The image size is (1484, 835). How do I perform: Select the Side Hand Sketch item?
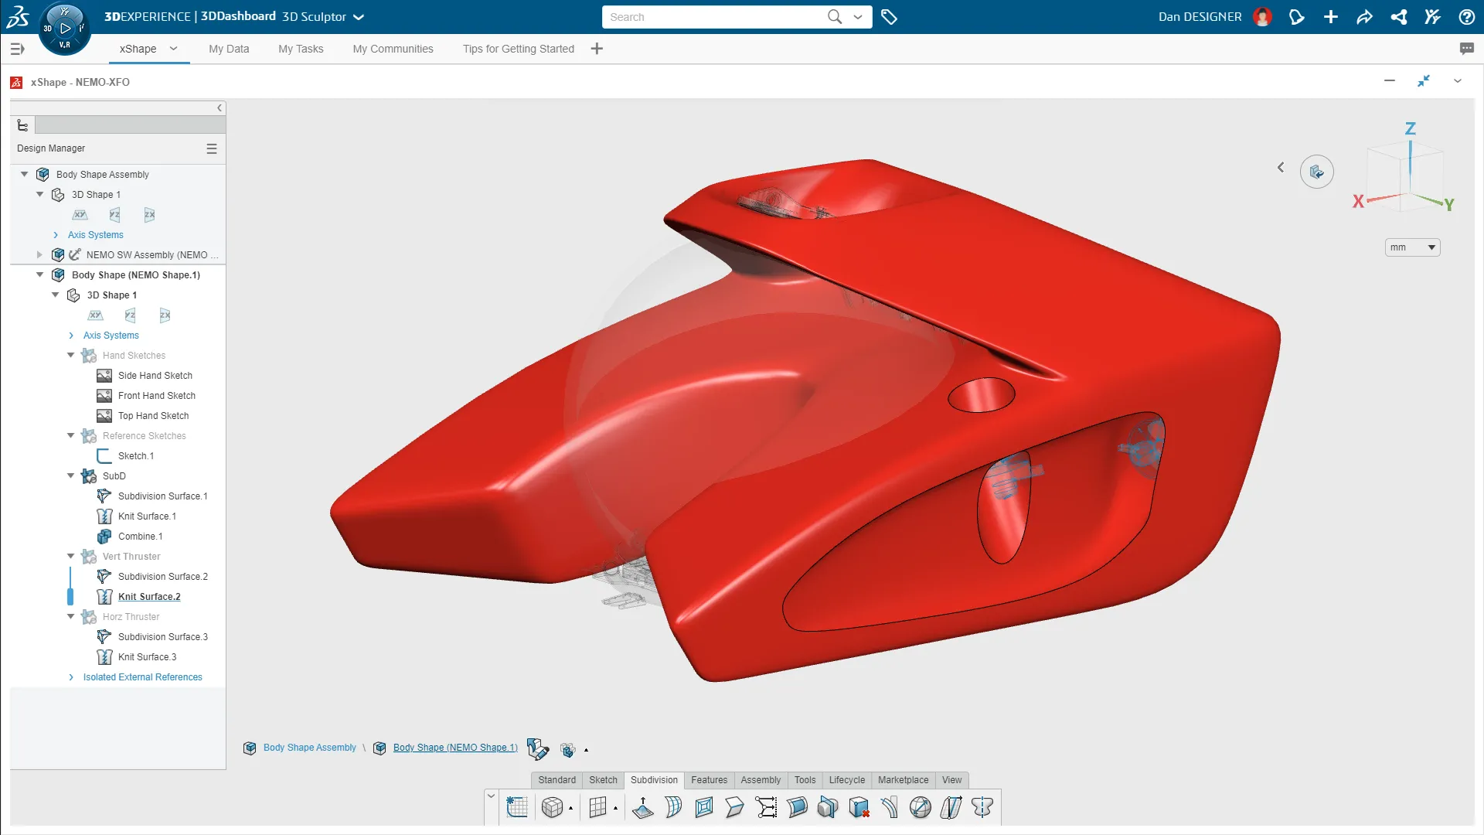155,376
